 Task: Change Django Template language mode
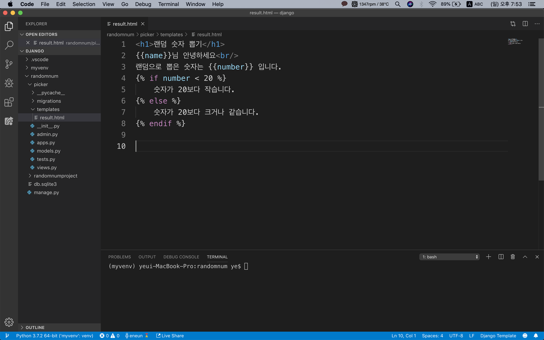[x=498, y=336]
